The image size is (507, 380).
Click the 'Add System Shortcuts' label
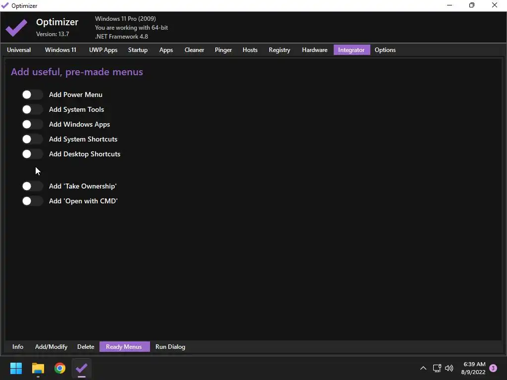[83, 139]
